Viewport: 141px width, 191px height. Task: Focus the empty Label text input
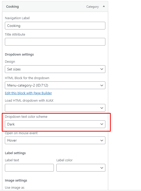click(x=29, y=168)
